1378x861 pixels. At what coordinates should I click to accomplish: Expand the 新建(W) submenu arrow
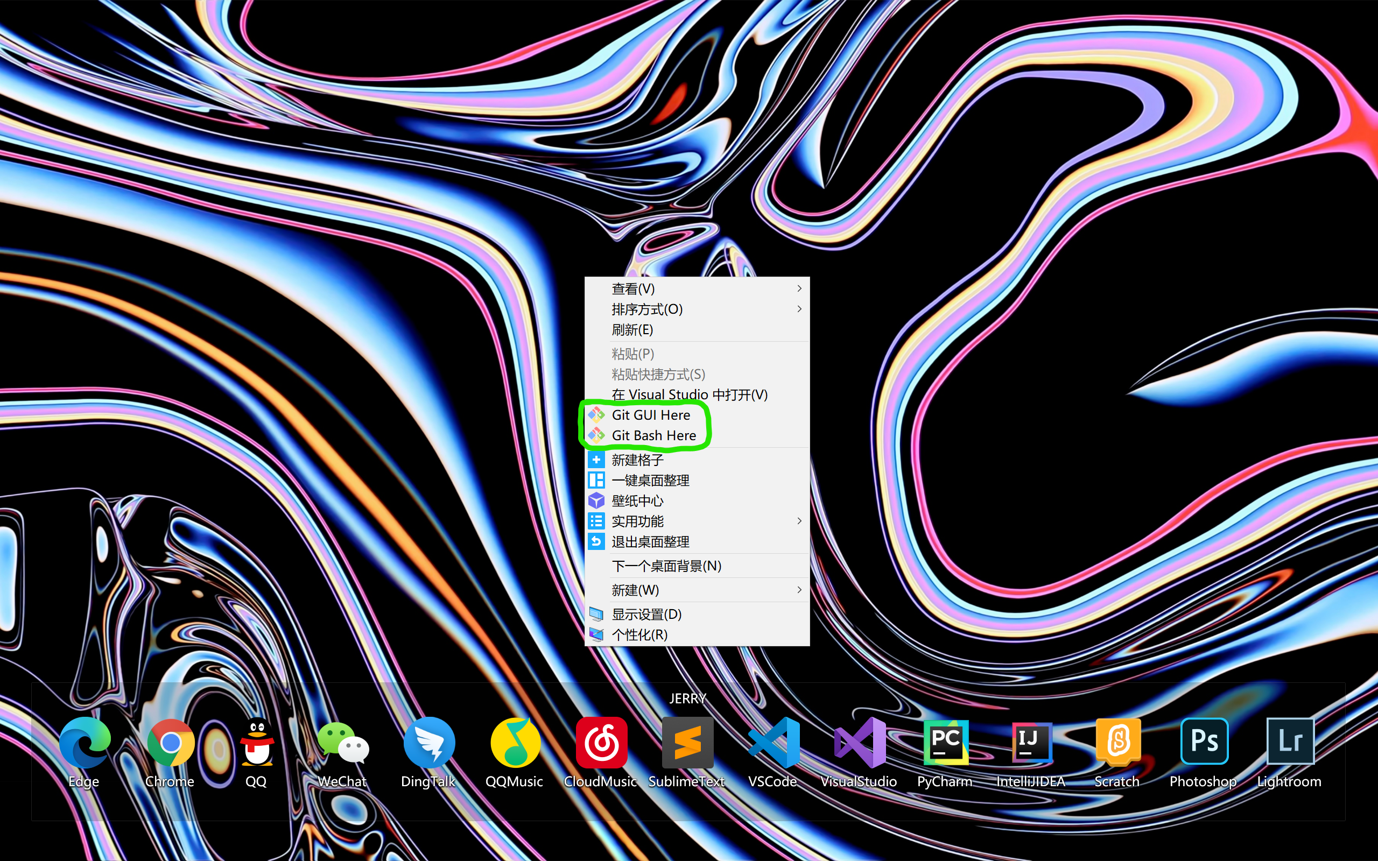pyautogui.click(x=799, y=590)
